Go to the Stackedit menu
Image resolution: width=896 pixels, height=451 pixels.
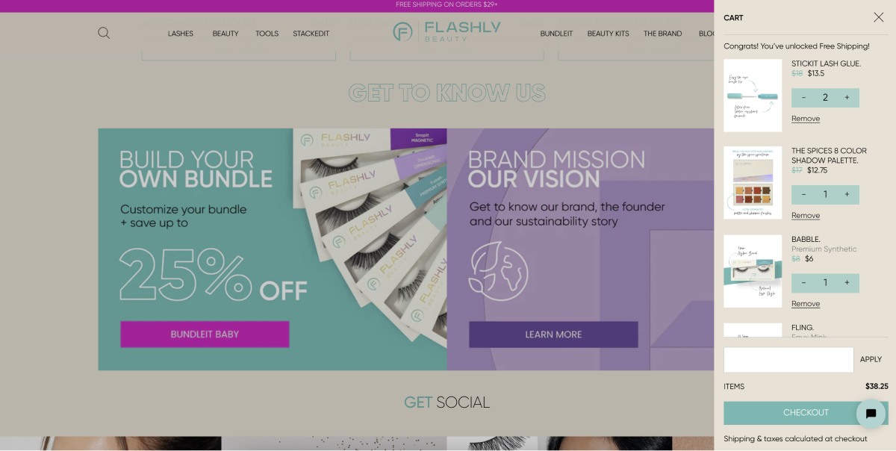point(311,34)
